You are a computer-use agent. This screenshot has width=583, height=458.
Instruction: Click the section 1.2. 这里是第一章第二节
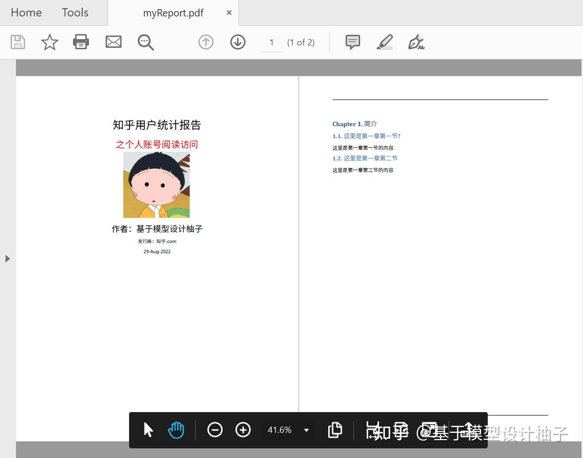click(365, 158)
